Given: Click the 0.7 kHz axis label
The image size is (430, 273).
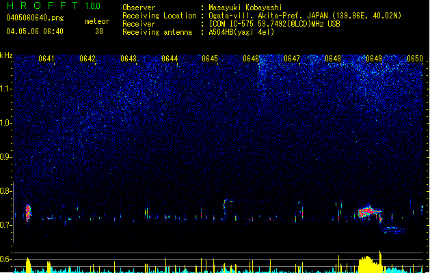Looking at the screenshot, I should [x=6, y=225].
